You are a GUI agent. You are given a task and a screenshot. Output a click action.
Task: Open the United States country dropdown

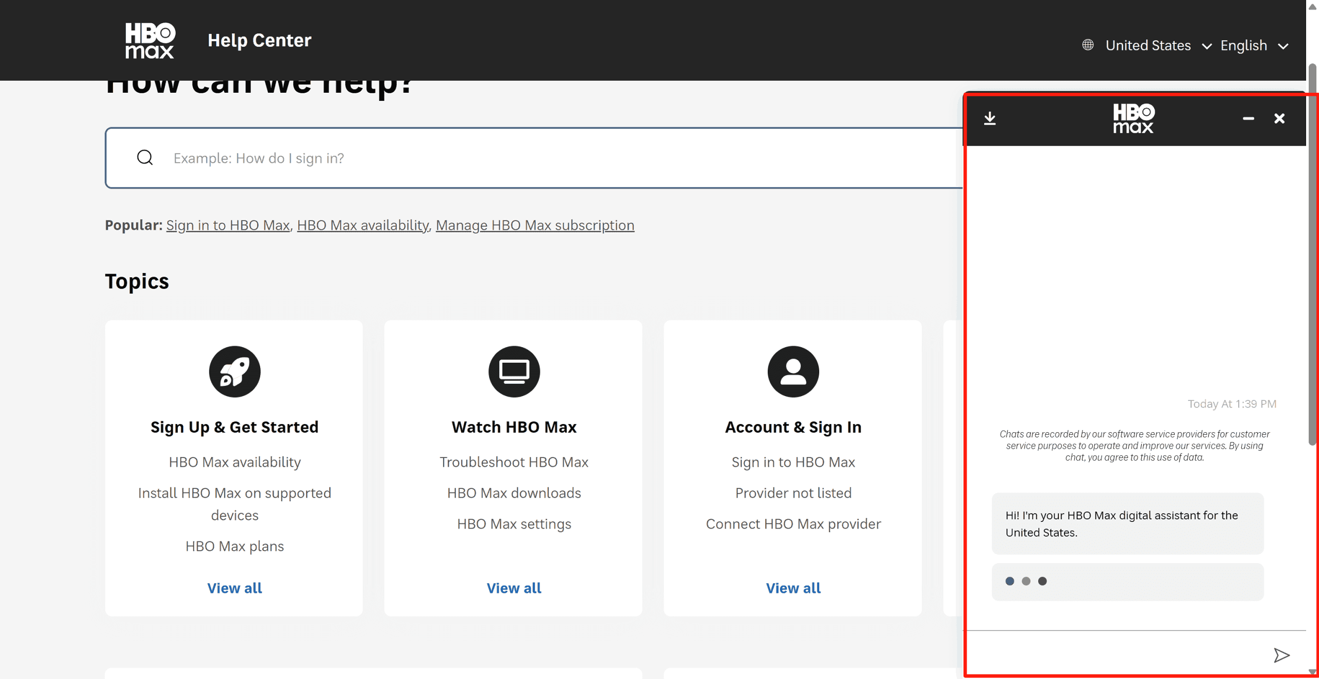pyautogui.click(x=1158, y=45)
